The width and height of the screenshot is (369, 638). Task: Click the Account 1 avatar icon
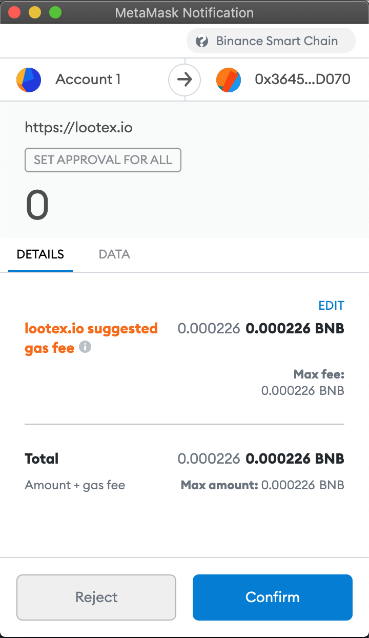(29, 79)
